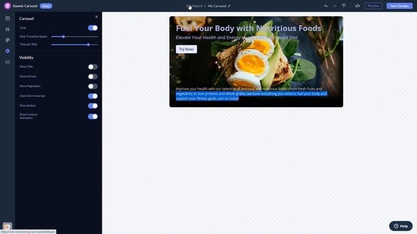417x234 pixels.
Task: Click the 'Visibility' section heading
Action: coord(26,58)
